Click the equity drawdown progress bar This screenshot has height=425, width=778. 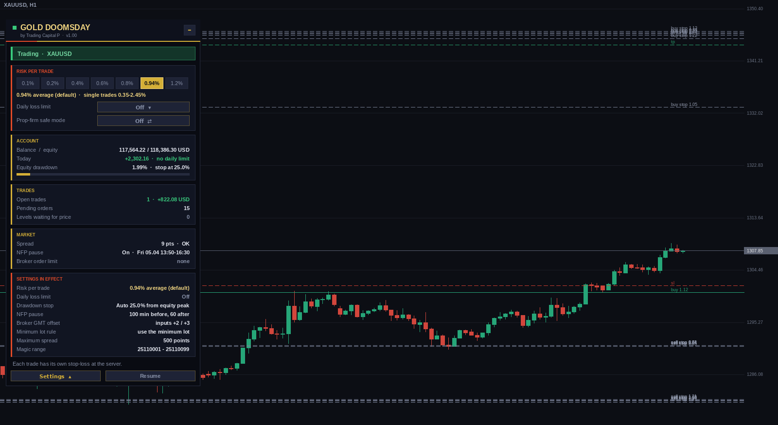click(103, 174)
